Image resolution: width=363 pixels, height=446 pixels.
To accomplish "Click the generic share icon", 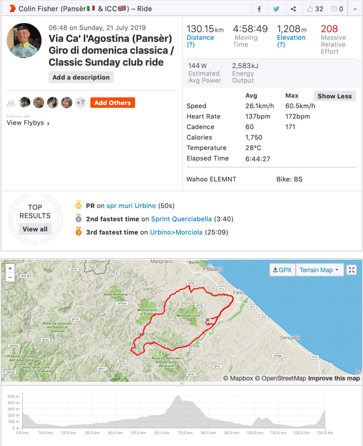I will pos(293,9).
